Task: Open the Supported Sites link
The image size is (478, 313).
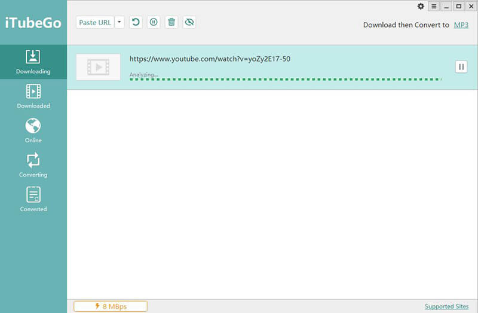Action: (x=446, y=306)
